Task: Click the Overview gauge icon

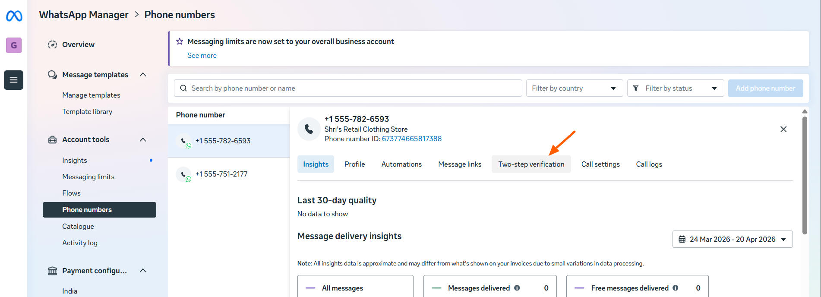Action: point(52,44)
